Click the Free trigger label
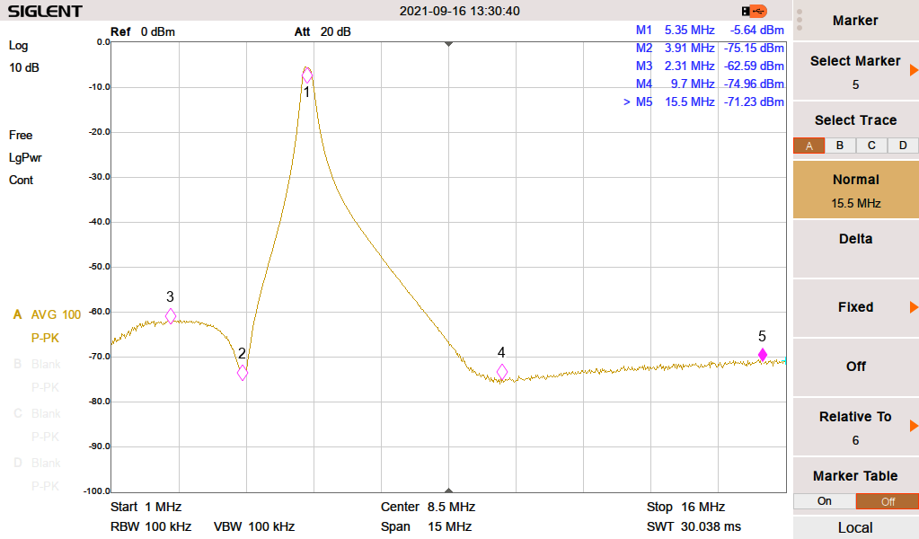Screen dimensions: 919x539 21,136
